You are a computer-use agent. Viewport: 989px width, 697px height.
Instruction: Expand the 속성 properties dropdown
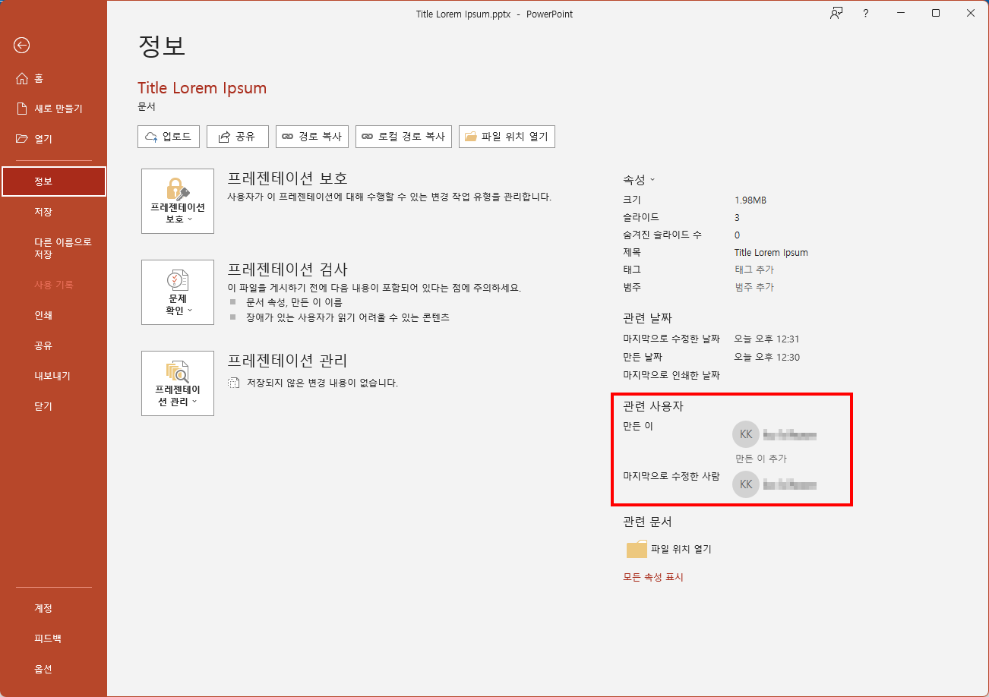coord(639,180)
